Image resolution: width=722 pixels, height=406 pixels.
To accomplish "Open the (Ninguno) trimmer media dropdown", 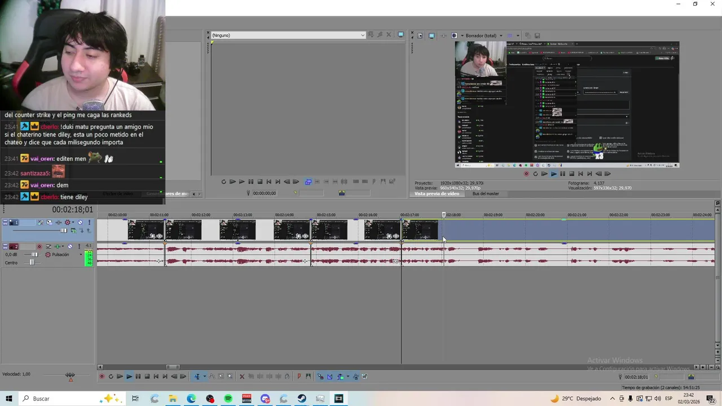I will [x=362, y=35].
